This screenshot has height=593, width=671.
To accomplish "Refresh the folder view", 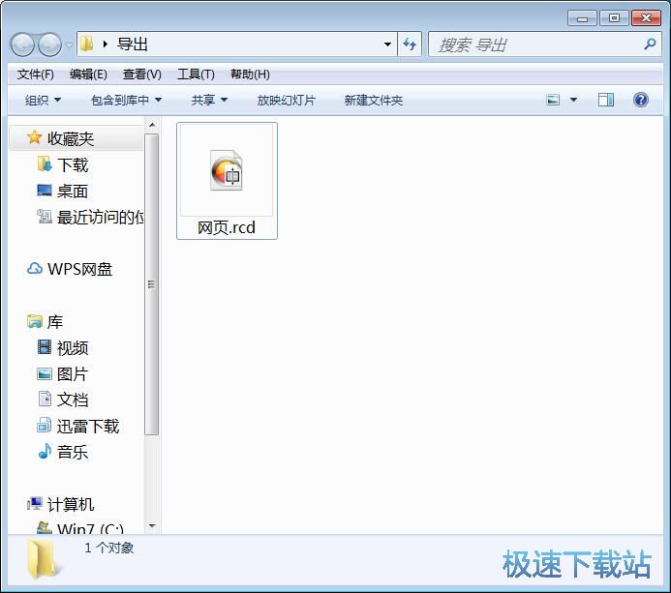I will pyautogui.click(x=410, y=44).
